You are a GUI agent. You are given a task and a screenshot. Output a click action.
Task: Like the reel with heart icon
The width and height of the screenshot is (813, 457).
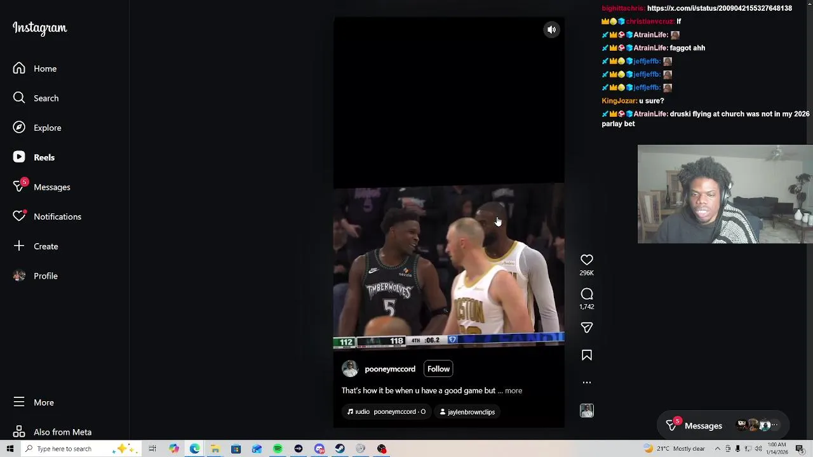tap(587, 260)
